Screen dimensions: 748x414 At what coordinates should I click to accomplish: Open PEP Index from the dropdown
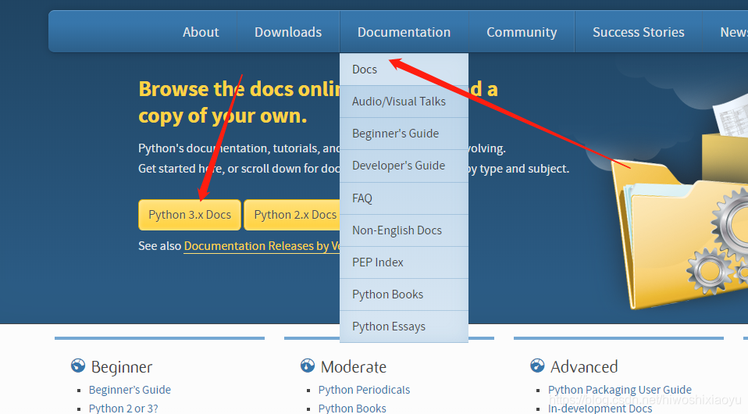(404, 262)
